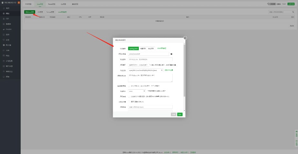
Task: Click the green submit button in the dialog
Action: coord(180,115)
